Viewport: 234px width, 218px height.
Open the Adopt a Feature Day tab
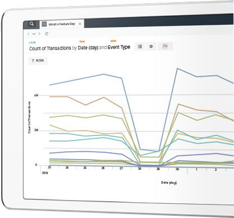[x=62, y=24]
